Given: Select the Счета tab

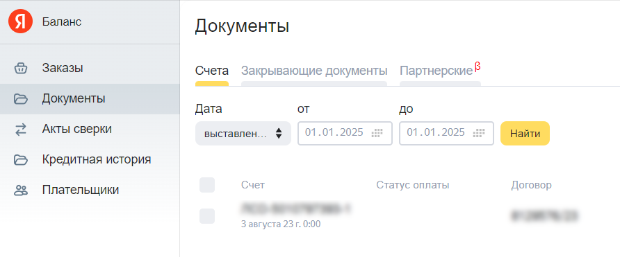Looking at the screenshot, I should [x=212, y=71].
